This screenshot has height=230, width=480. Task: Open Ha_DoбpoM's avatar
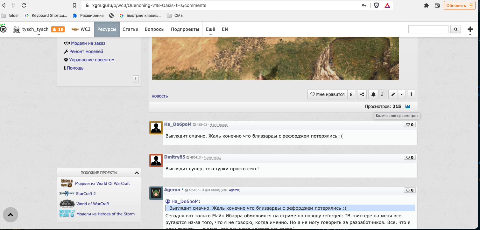point(156,127)
